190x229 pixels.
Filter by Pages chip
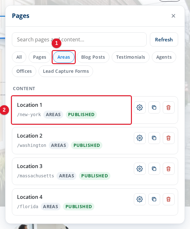[39, 57]
